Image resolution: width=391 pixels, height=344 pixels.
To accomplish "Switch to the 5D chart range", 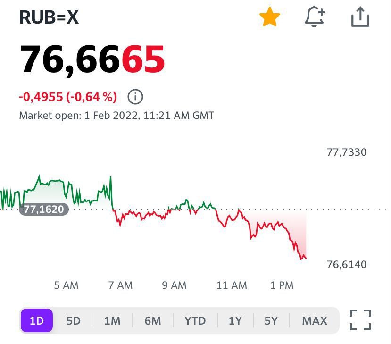I will (73, 321).
